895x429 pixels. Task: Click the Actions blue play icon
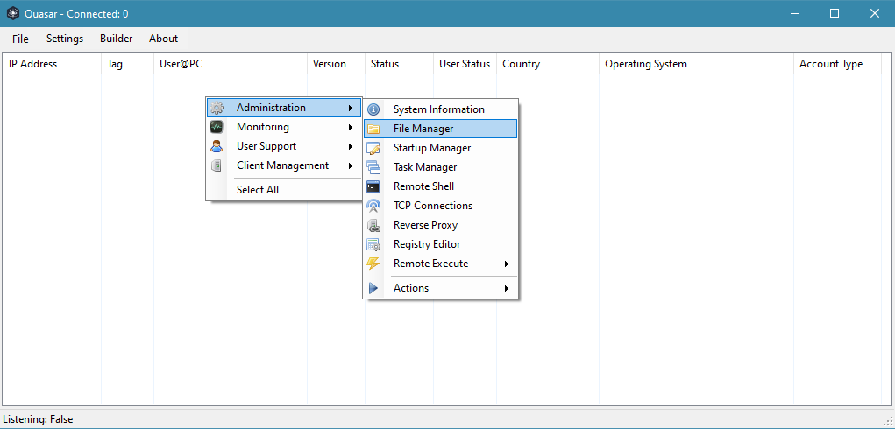pyautogui.click(x=373, y=288)
